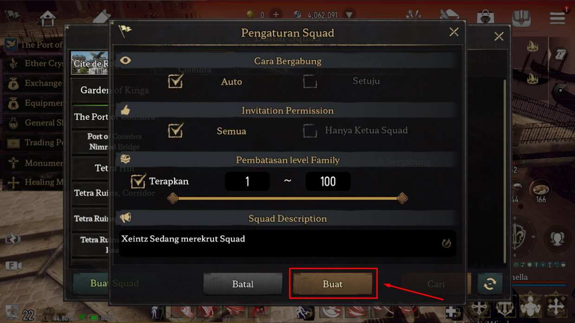Open the hamburger main menu icon
The height and width of the screenshot is (323, 575).
[x=557, y=18]
